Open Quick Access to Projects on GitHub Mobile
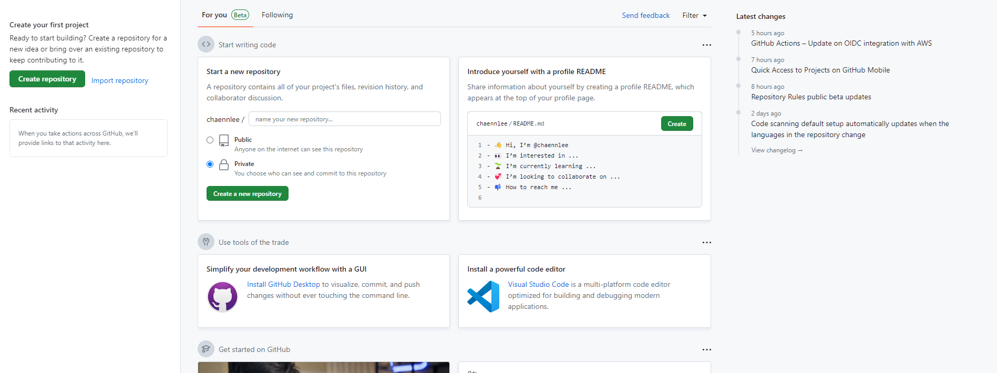The image size is (997, 373). coord(820,70)
